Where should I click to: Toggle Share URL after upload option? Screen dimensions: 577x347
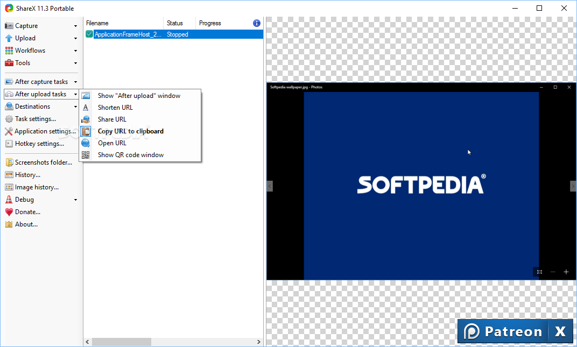pos(140,119)
